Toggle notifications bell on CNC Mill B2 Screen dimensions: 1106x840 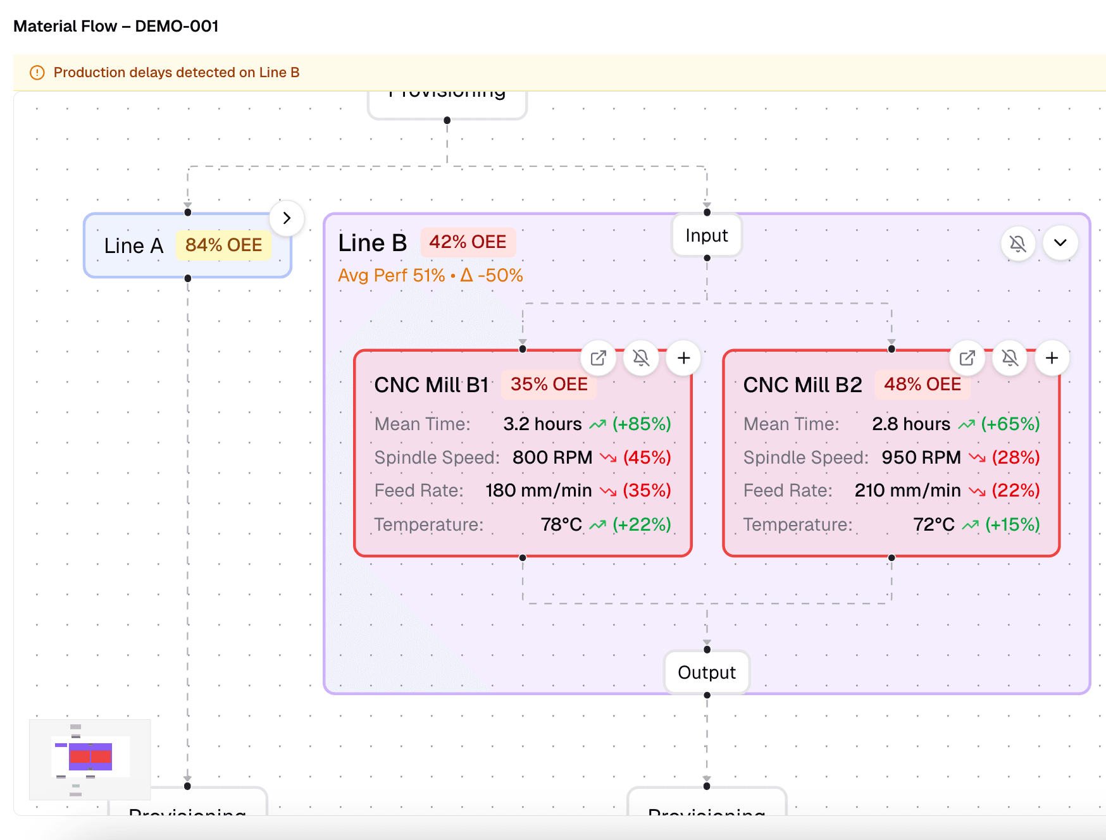point(1010,358)
